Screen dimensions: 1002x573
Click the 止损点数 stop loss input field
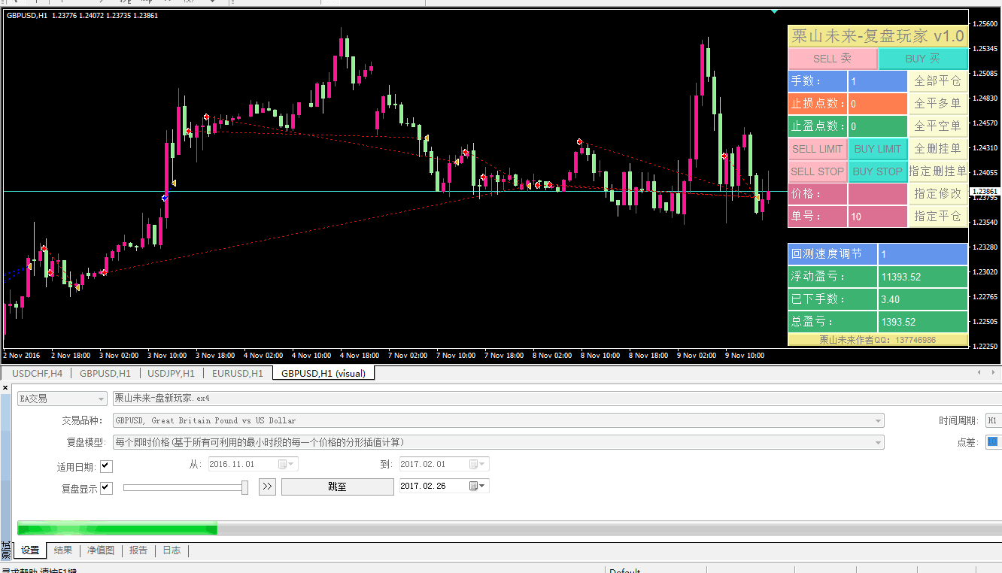pos(878,104)
